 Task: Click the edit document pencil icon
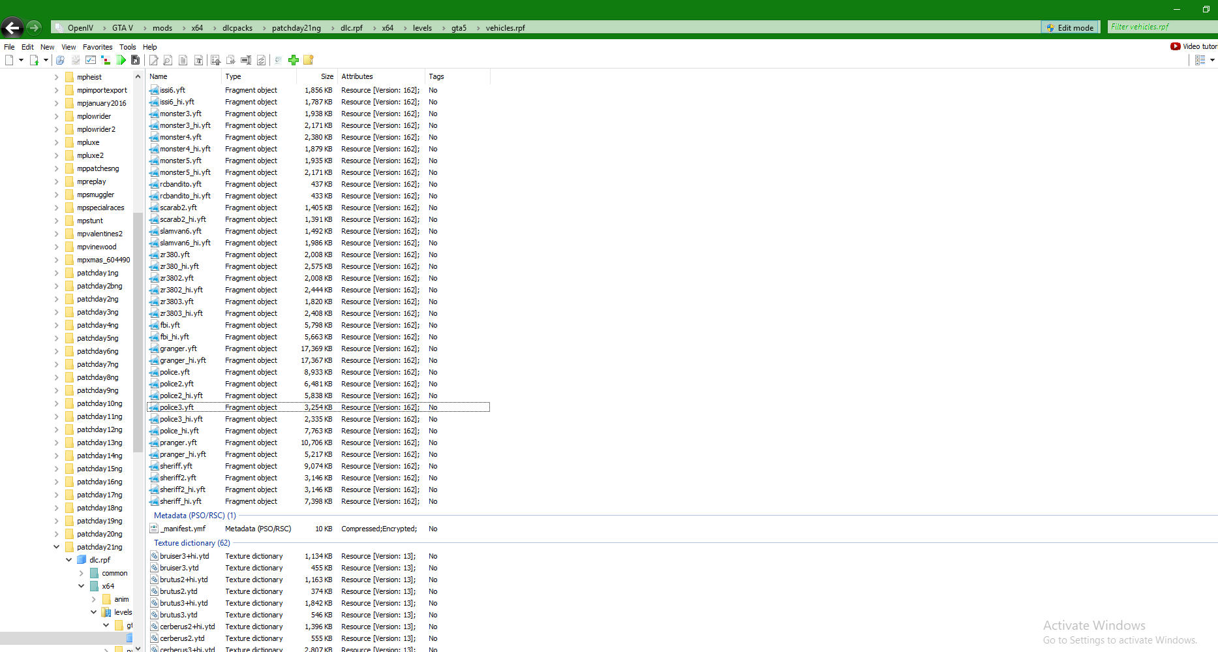point(153,60)
